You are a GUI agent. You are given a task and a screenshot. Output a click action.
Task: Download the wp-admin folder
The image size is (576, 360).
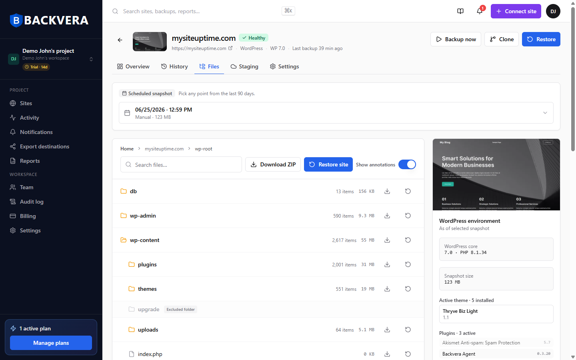point(387,216)
